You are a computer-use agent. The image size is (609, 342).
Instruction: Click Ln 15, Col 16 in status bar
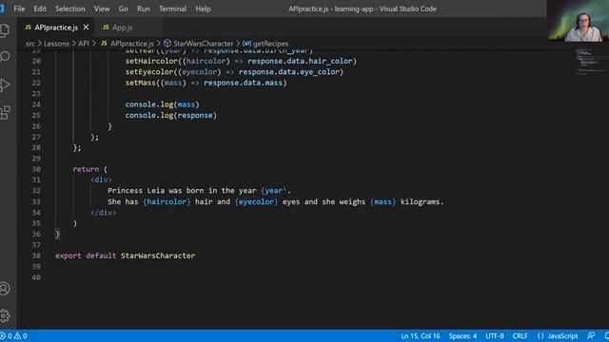[x=421, y=335]
